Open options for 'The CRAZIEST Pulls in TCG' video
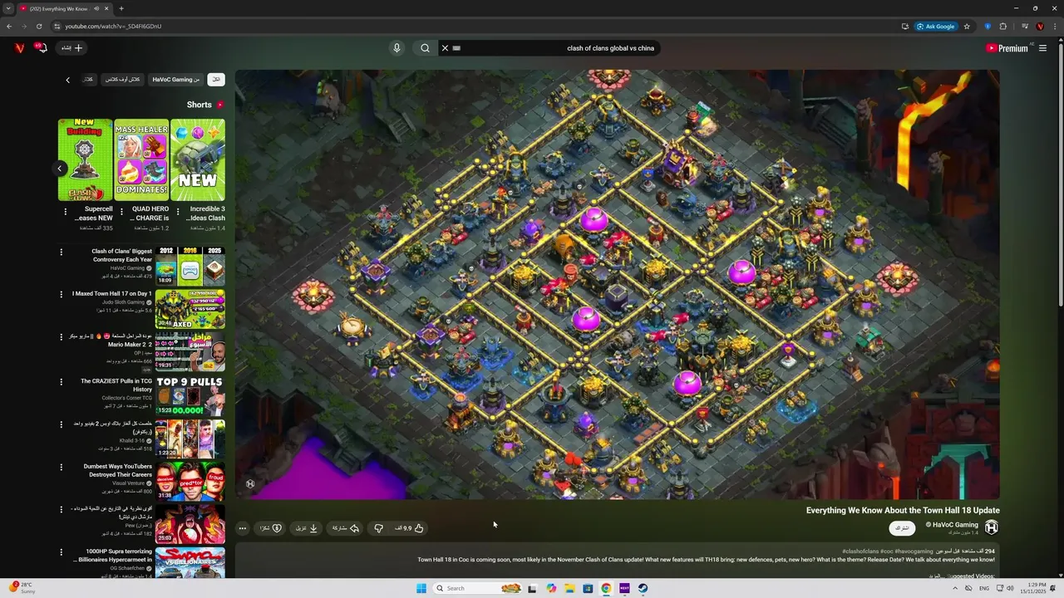Viewport: 1064px width, 598px height. tap(61, 381)
